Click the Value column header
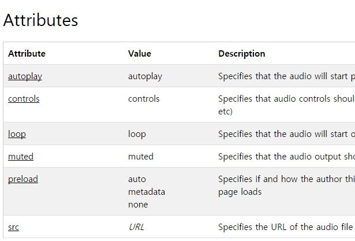Viewport: 355px width, 241px height. [x=140, y=54]
